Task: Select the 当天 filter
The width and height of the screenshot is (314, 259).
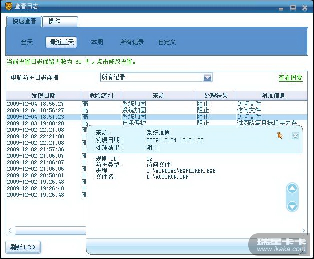Action: click(x=27, y=42)
